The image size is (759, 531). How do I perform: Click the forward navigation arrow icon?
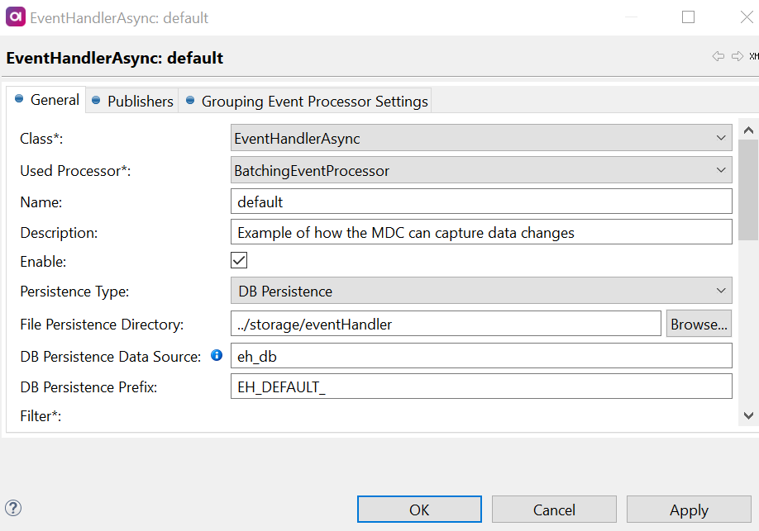click(x=737, y=56)
